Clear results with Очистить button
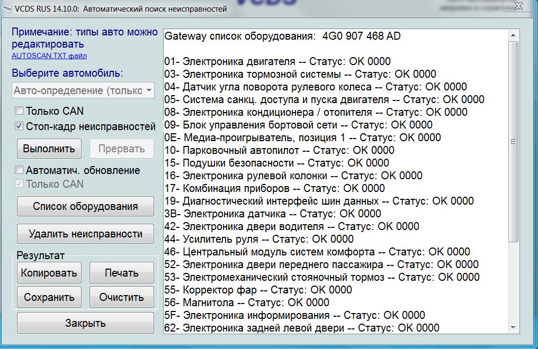The image size is (538, 349). (121, 297)
